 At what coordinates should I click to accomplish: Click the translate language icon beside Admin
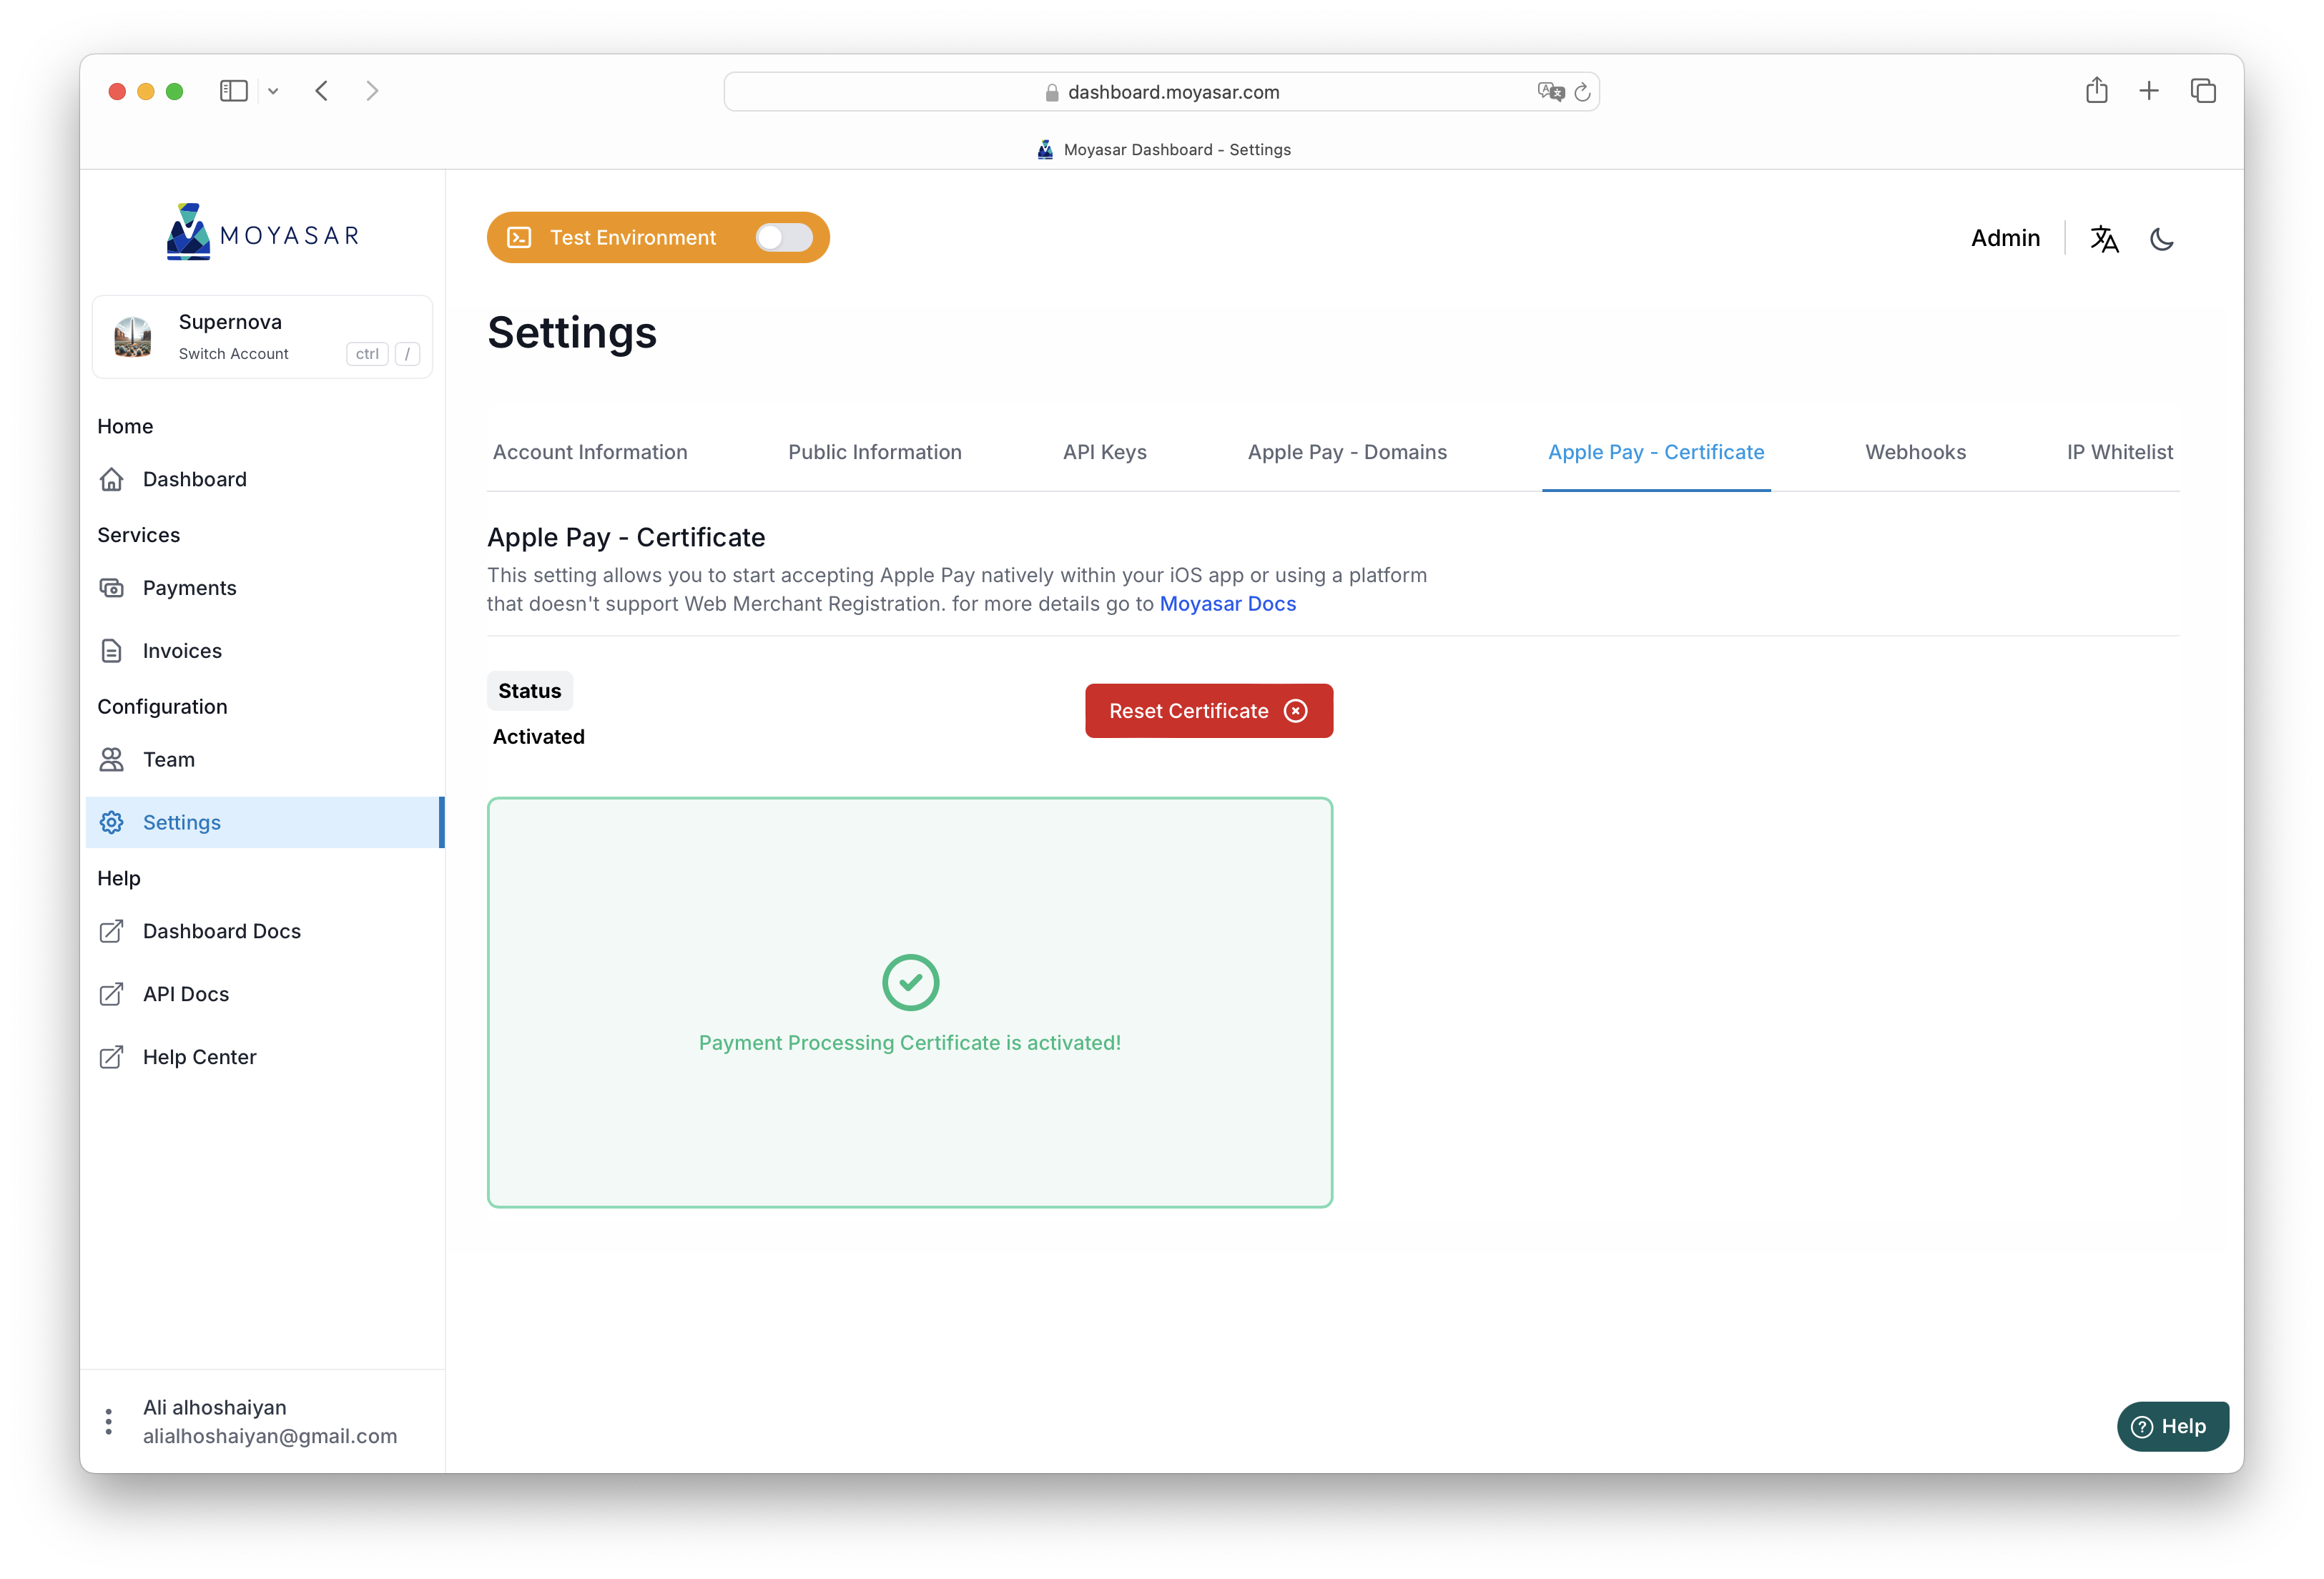point(2104,238)
